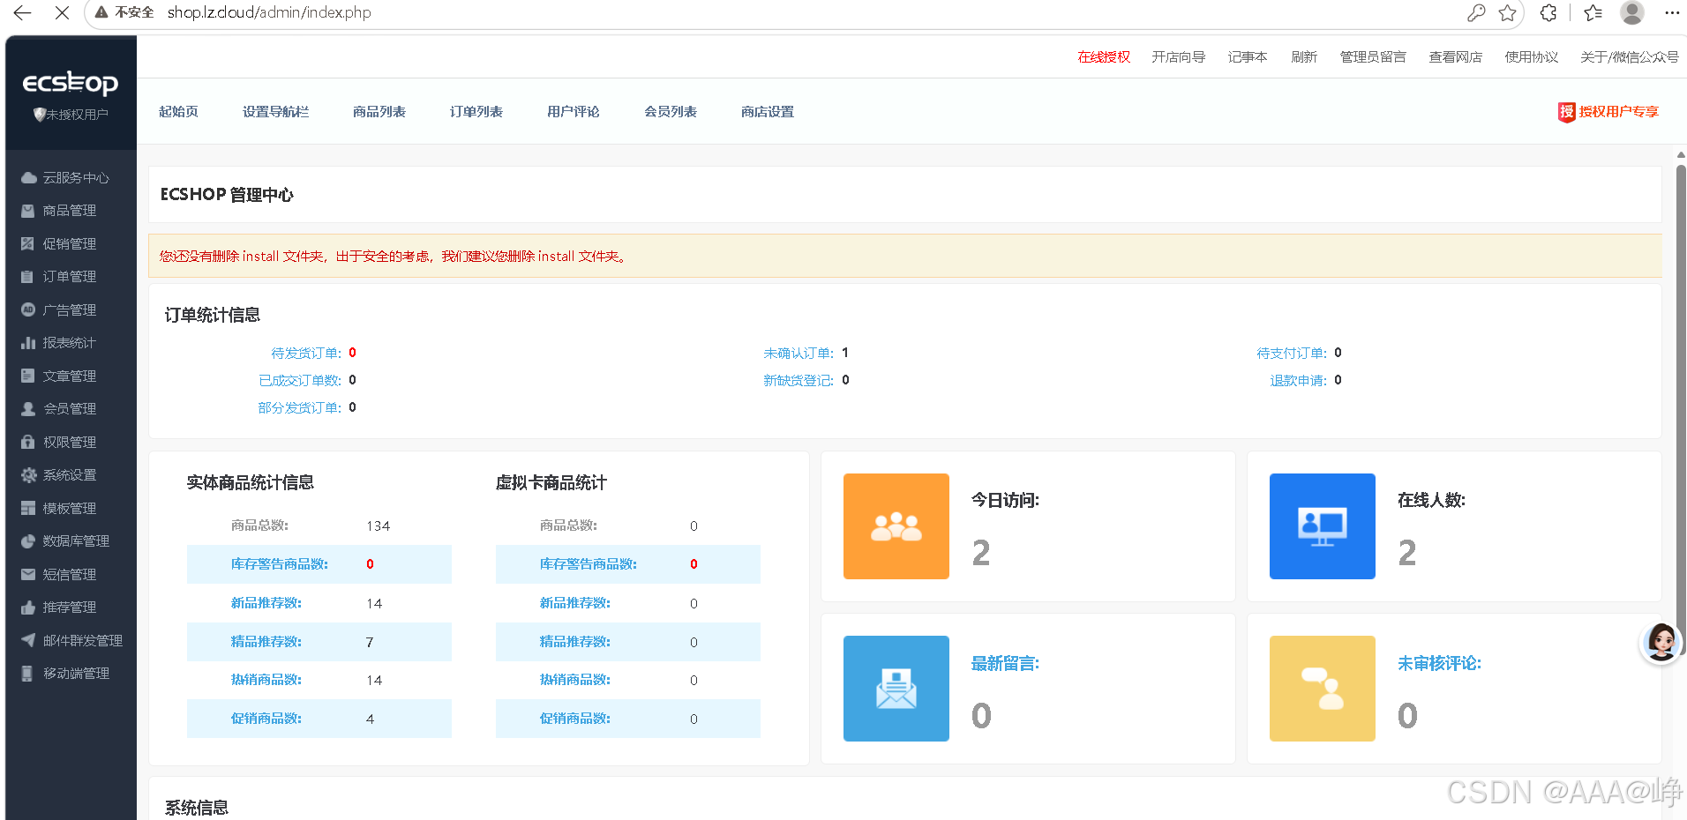Image resolution: width=1687 pixels, height=820 pixels.
Task: Open 管理员留言
Action: [x=1373, y=57]
